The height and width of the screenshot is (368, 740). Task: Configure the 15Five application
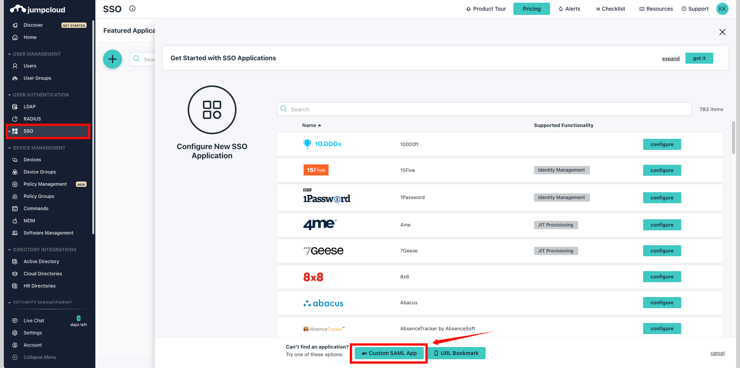662,170
